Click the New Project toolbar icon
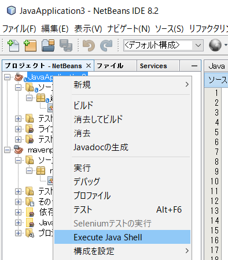 coord(30,46)
